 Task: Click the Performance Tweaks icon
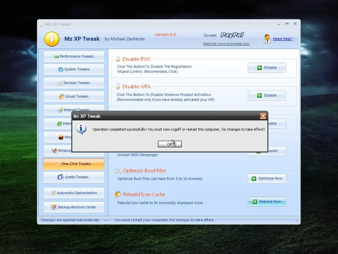(56, 57)
